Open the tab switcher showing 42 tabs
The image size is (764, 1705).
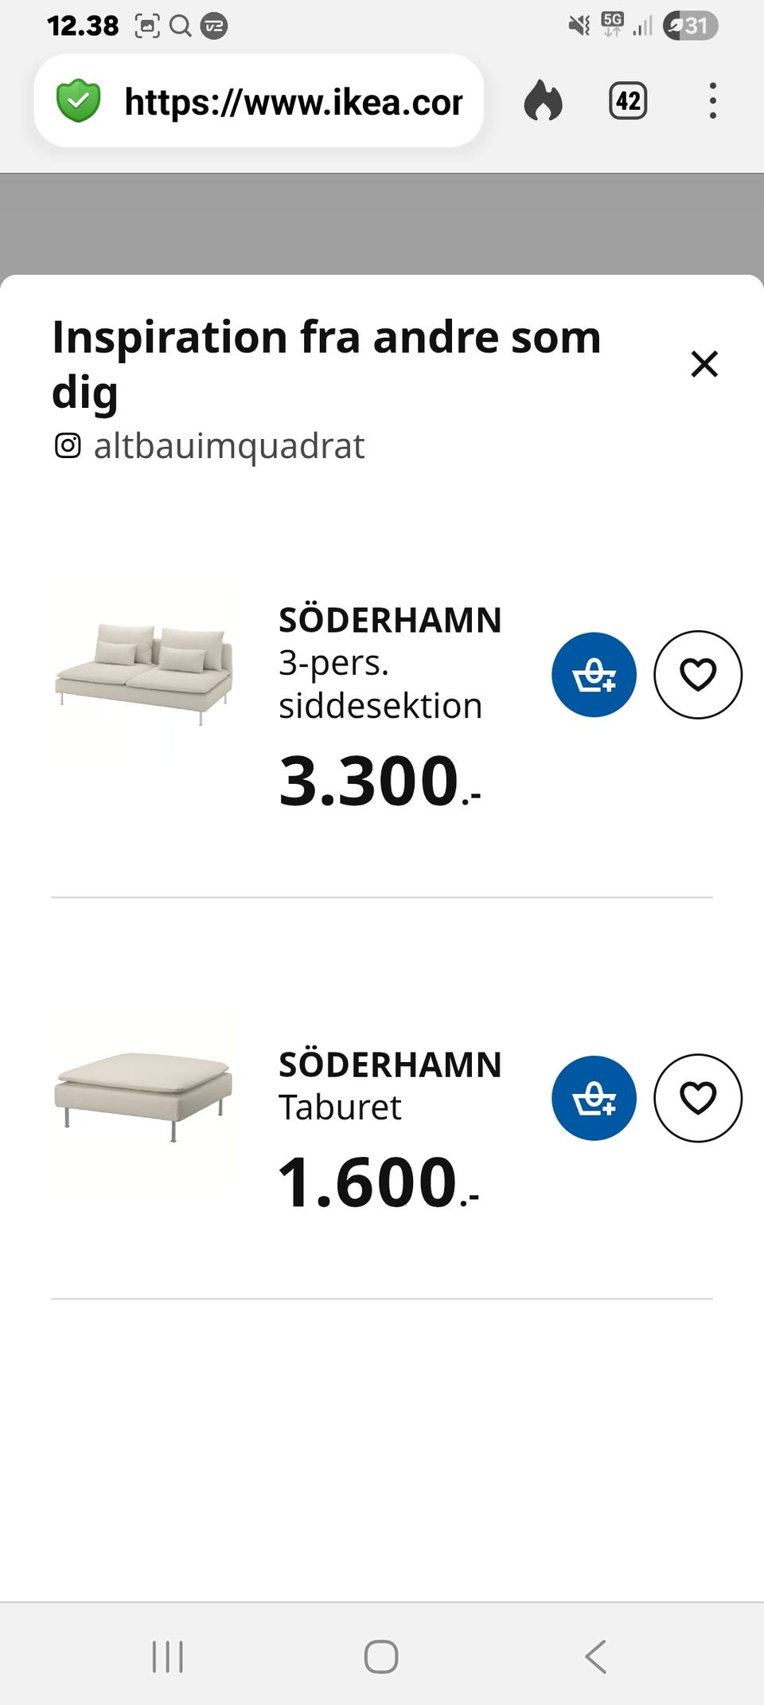628,101
